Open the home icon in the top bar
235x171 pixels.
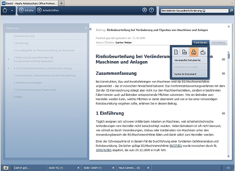[x=5, y=11]
